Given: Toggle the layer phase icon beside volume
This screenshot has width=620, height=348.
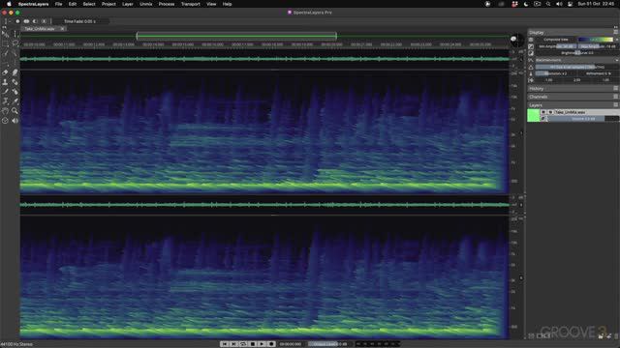Looking at the screenshot, I should [543, 119].
